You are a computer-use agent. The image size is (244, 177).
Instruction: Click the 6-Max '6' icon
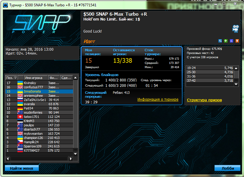(231, 41)
